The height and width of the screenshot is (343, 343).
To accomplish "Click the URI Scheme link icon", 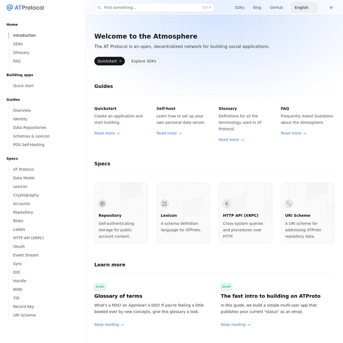I will (x=289, y=204).
